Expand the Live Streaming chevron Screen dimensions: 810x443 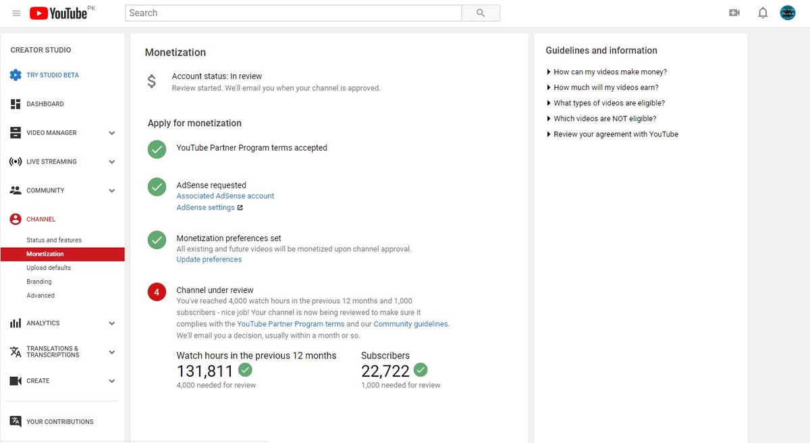[x=112, y=162]
